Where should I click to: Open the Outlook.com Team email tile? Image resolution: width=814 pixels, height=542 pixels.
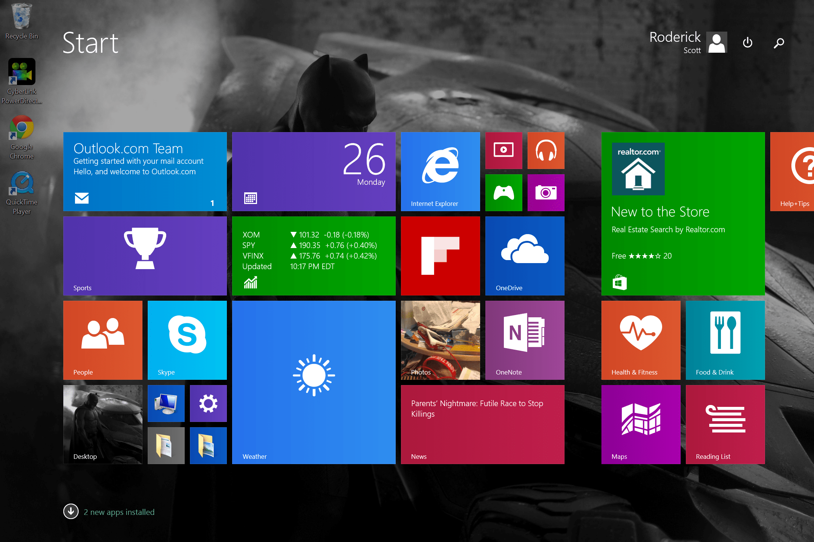145,171
